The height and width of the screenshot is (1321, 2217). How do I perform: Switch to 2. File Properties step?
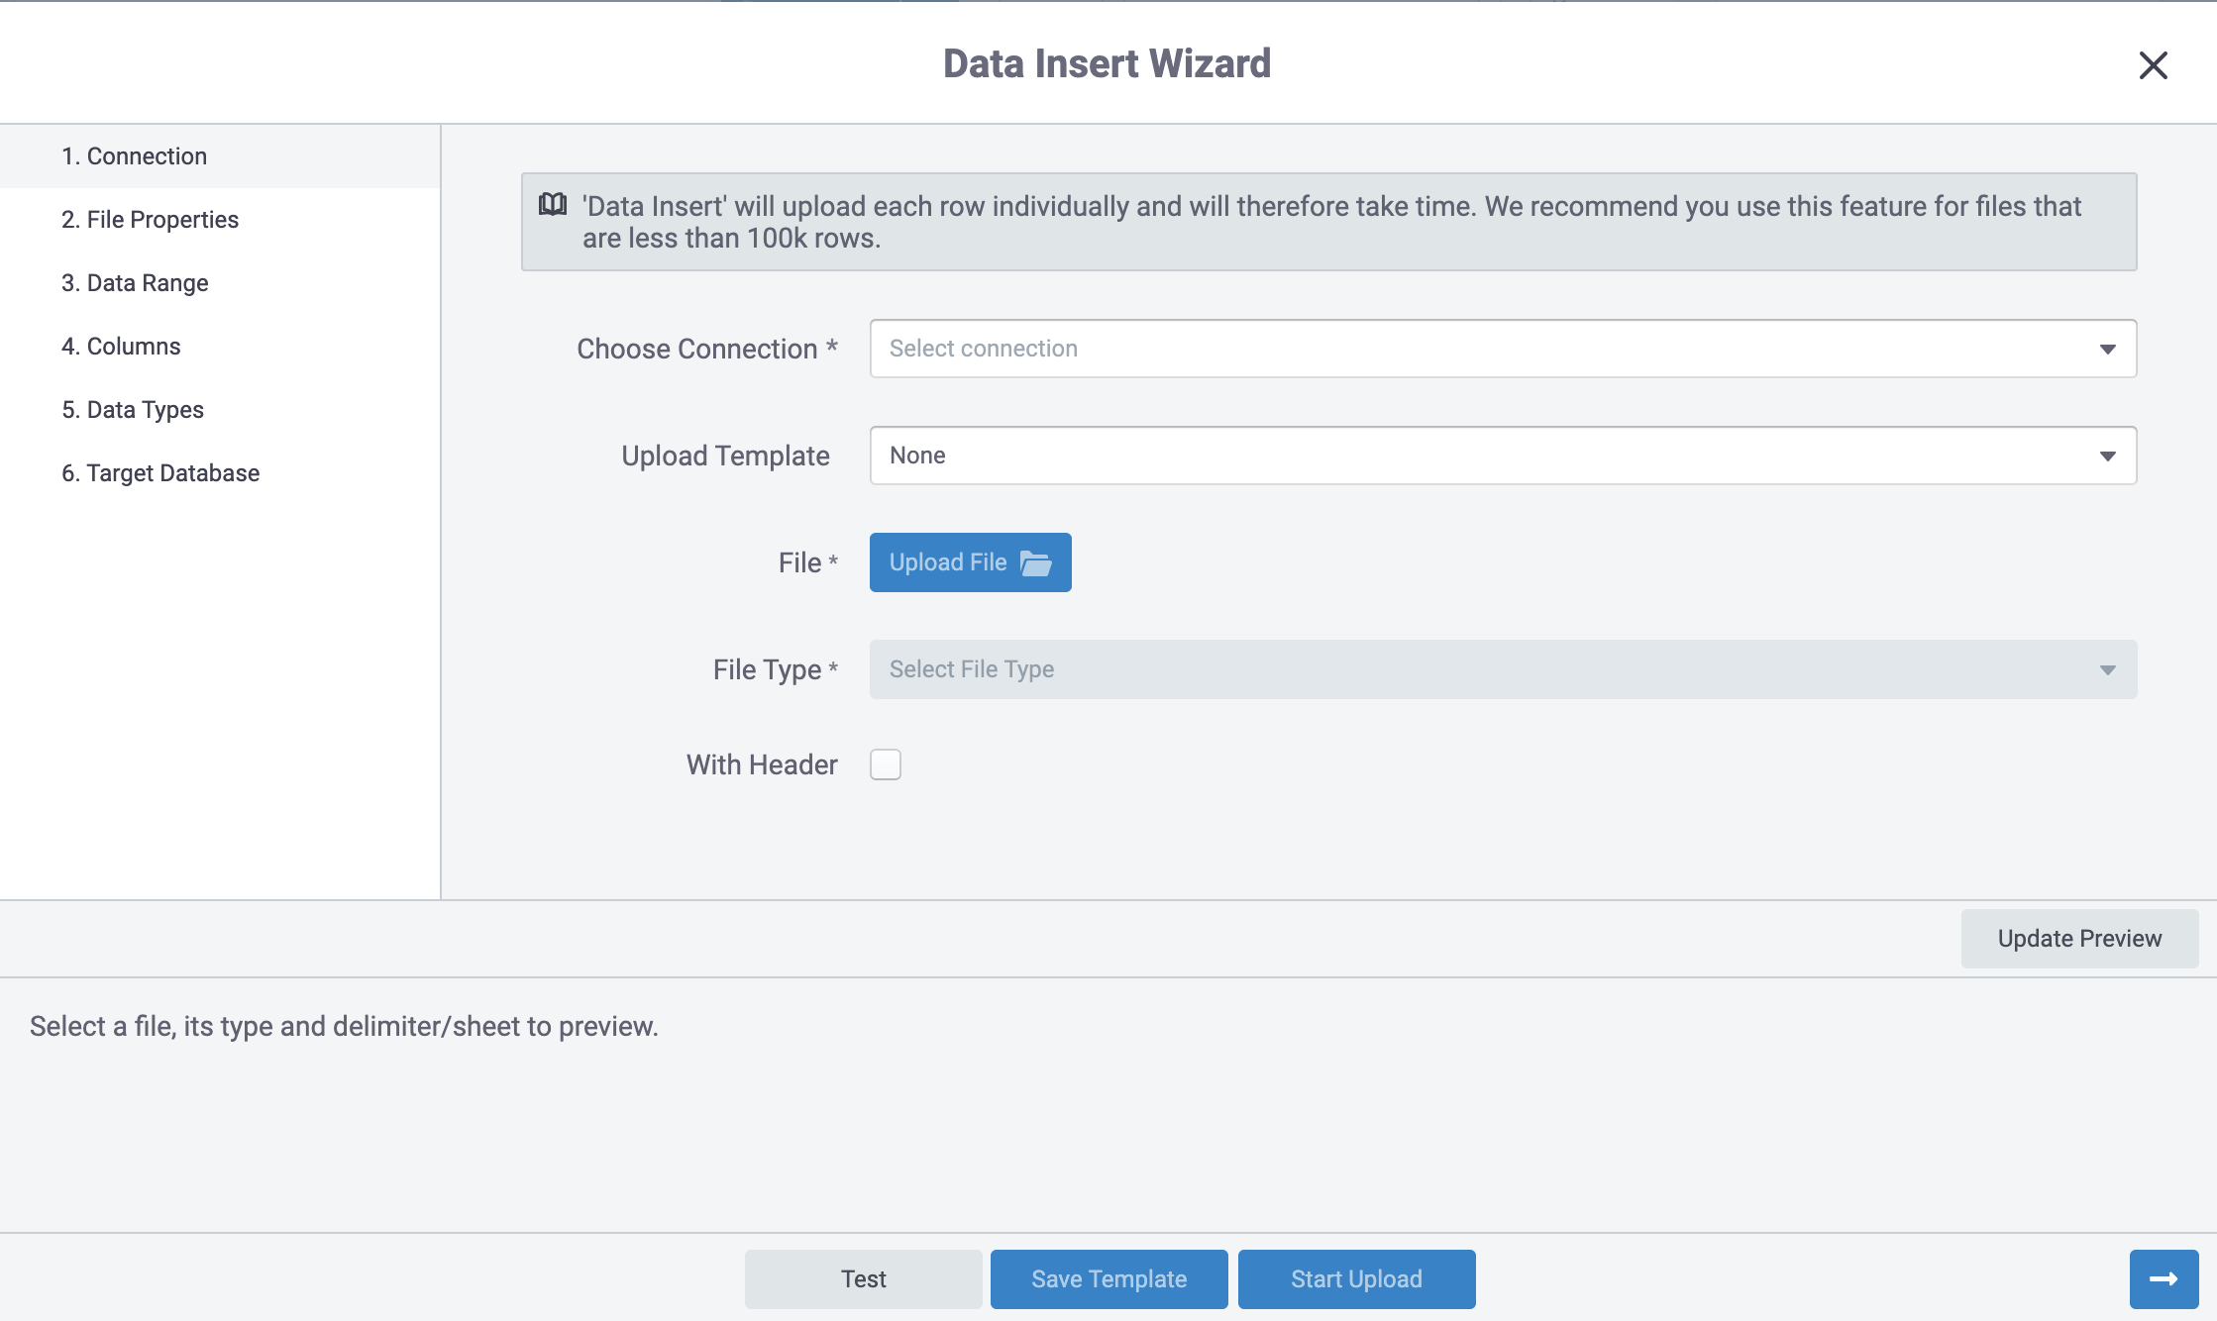(220, 220)
